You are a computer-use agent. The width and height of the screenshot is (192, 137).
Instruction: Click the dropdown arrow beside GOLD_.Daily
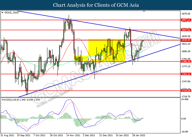point(2,13)
